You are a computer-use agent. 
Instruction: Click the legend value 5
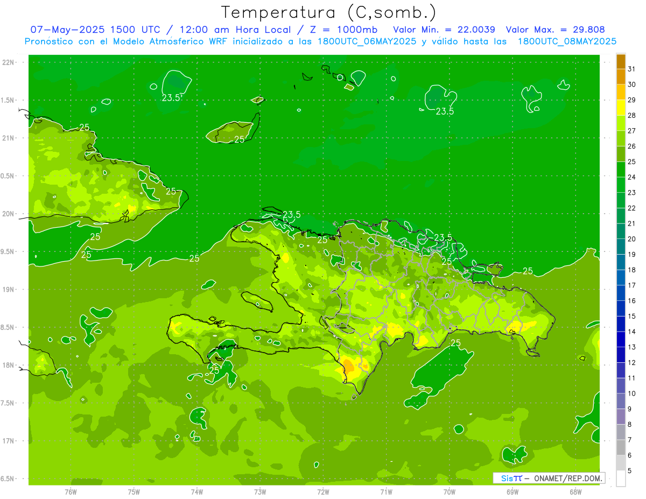pyautogui.click(x=630, y=471)
